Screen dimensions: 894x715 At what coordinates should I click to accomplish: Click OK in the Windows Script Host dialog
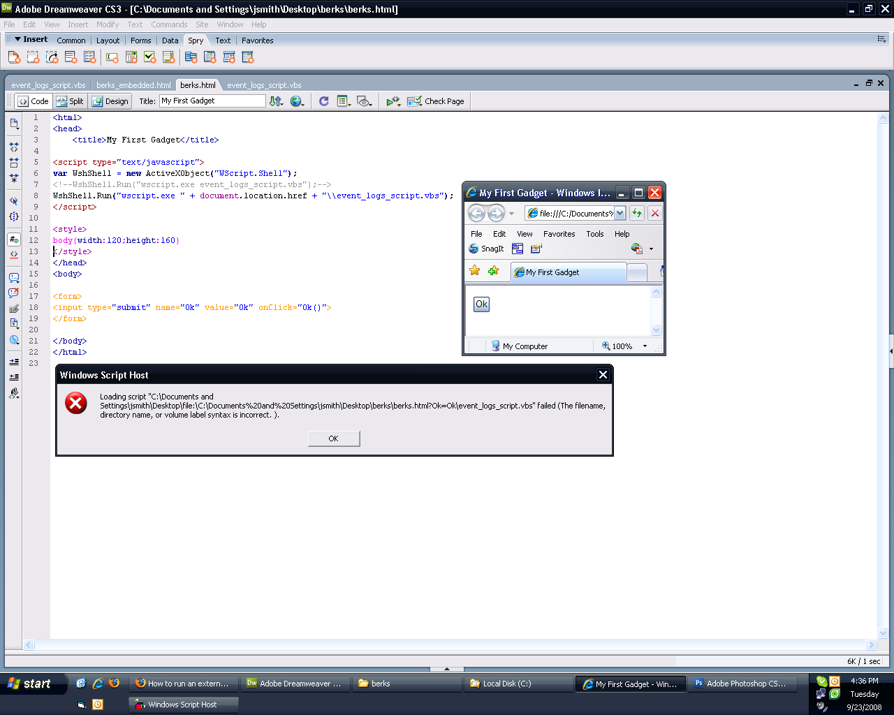tap(333, 438)
